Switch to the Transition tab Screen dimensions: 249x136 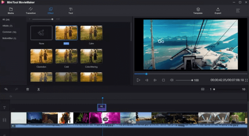31,11
